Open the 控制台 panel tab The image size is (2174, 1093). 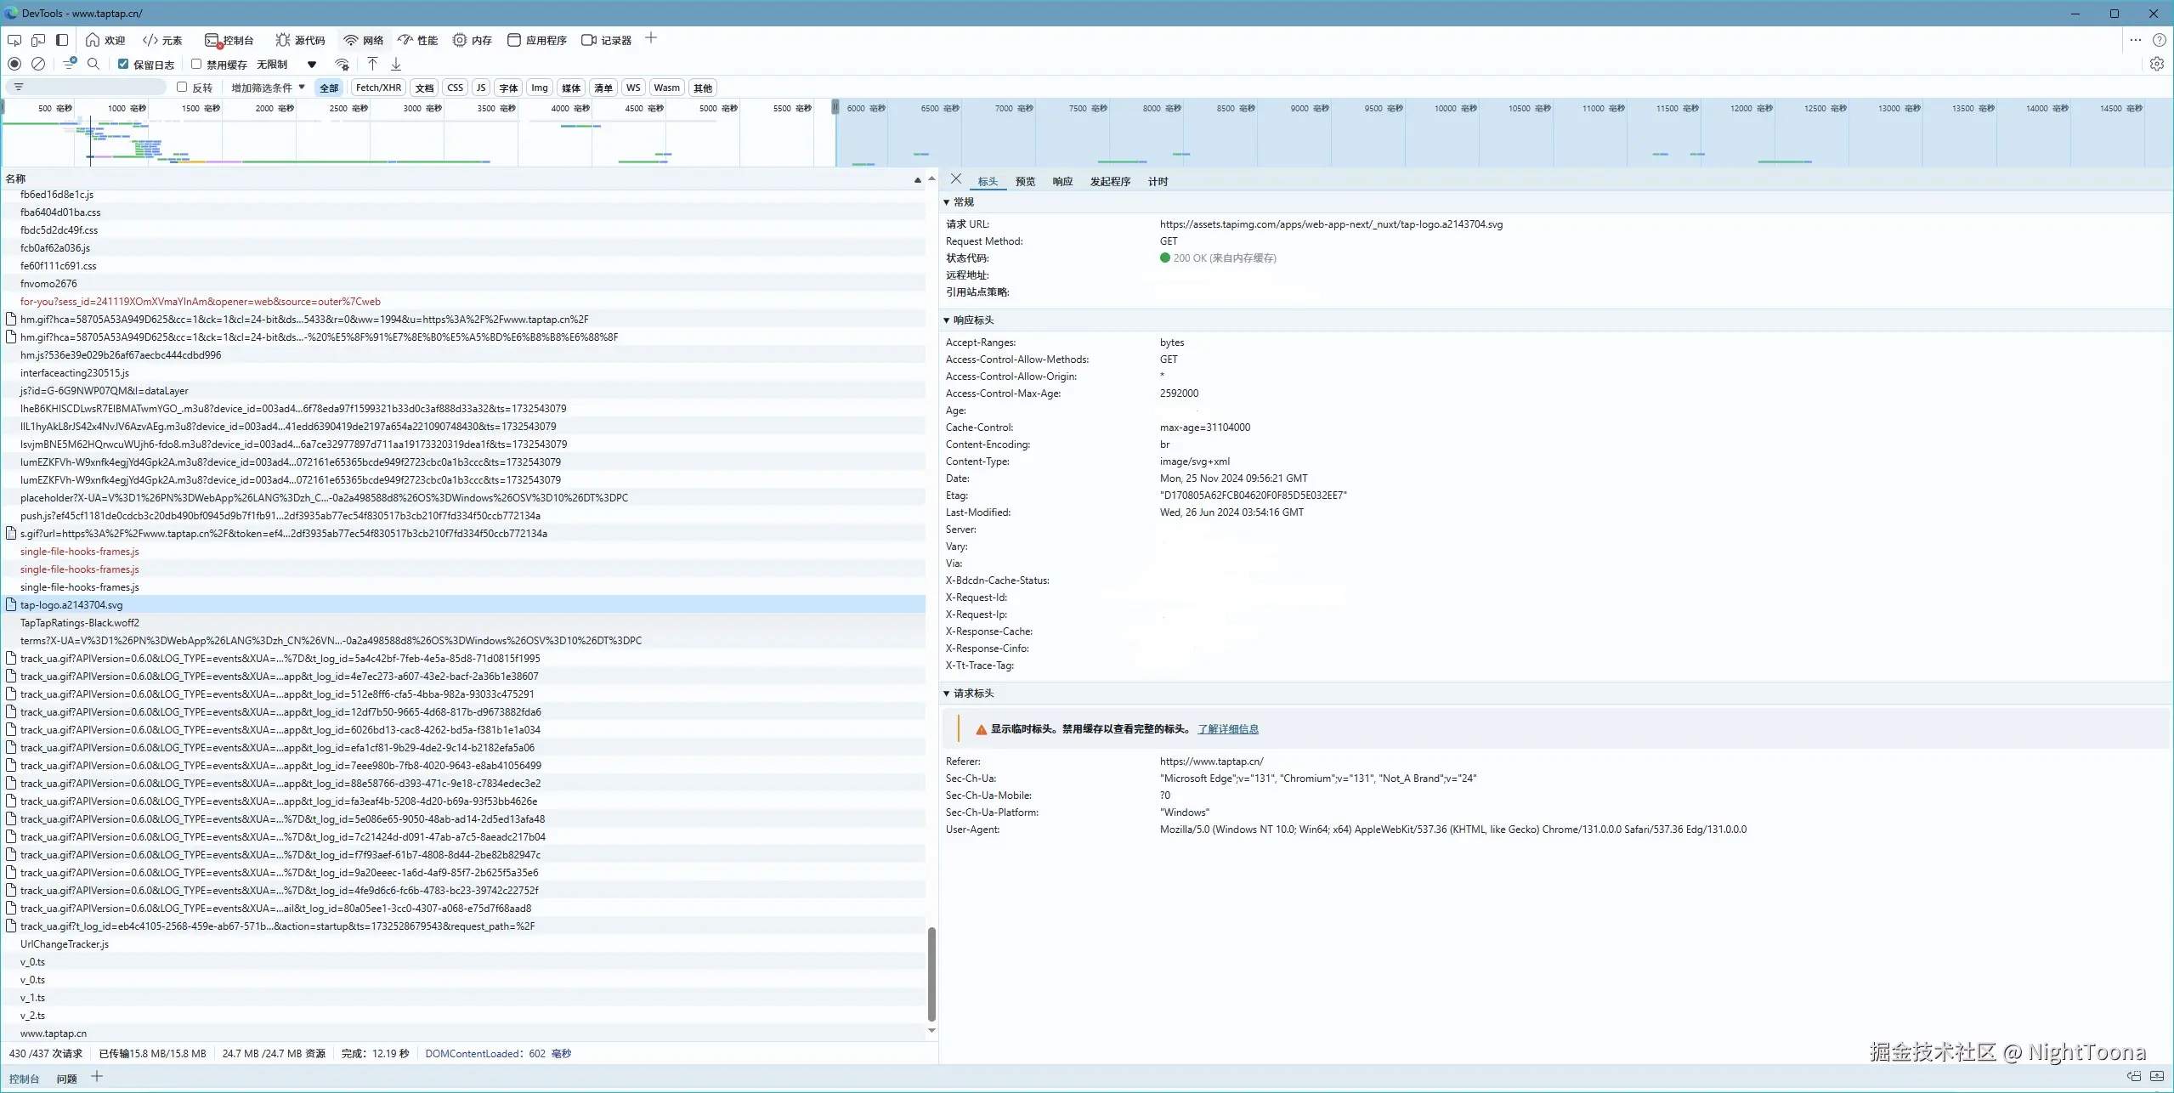[229, 40]
